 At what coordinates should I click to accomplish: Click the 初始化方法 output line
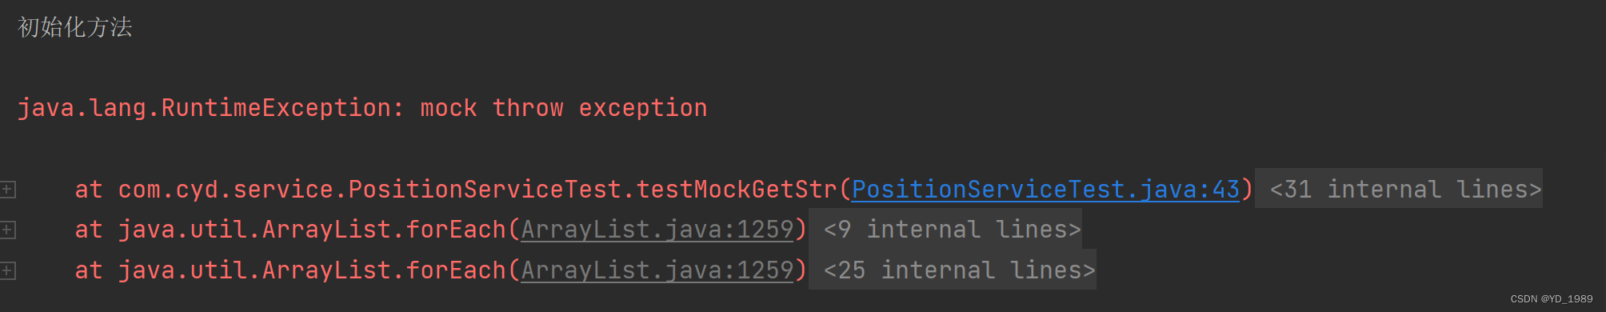tap(75, 27)
